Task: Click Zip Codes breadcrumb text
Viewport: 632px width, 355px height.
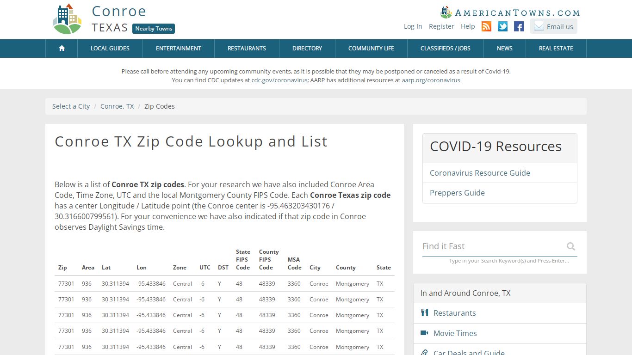Action: (x=159, y=106)
